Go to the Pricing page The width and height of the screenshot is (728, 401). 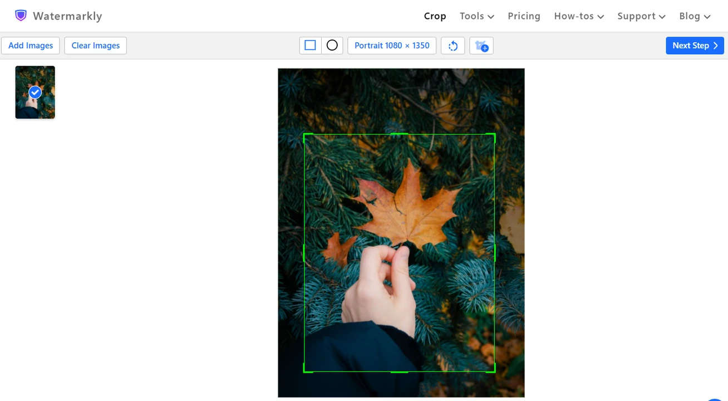tap(524, 16)
